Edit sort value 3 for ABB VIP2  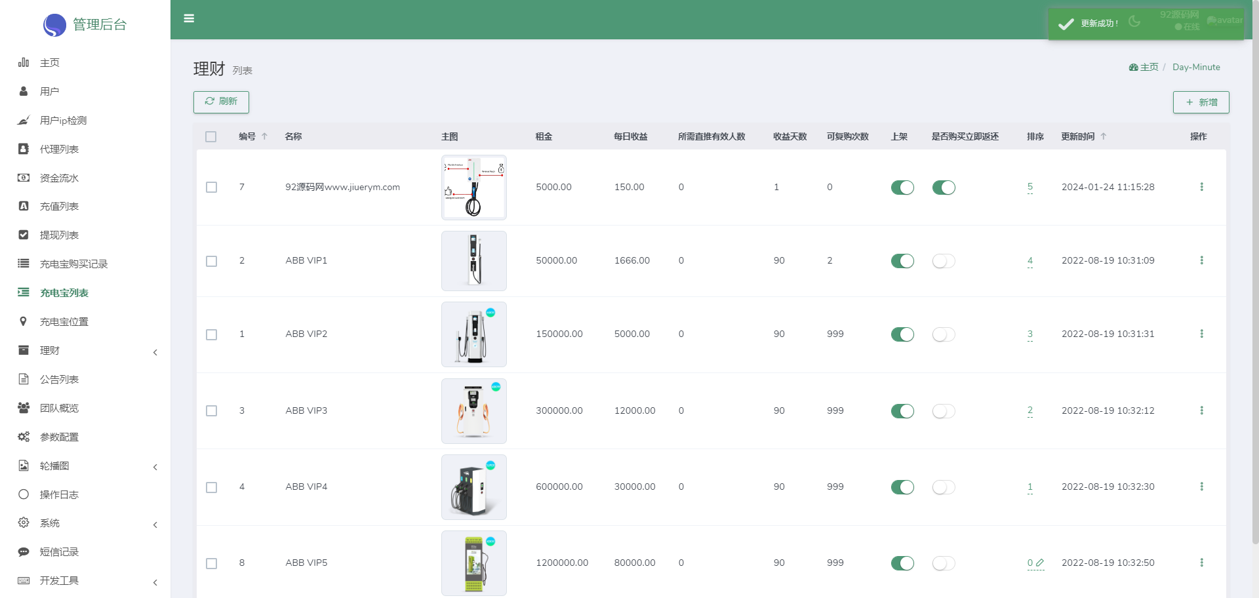(x=1030, y=334)
